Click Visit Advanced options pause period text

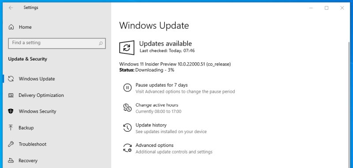click(185, 92)
